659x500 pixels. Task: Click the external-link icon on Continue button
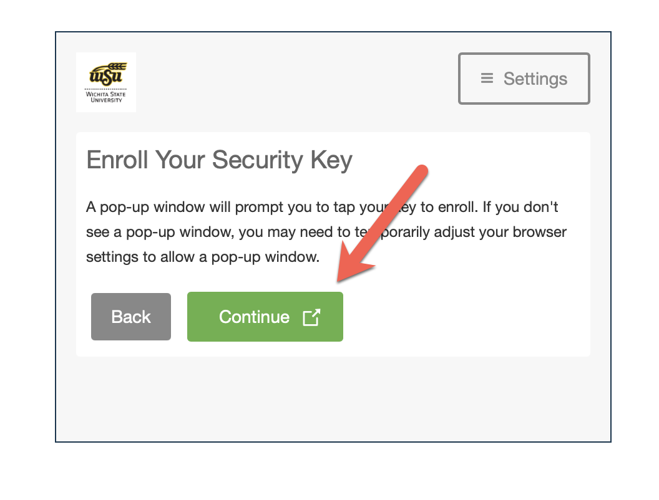[x=311, y=317]
